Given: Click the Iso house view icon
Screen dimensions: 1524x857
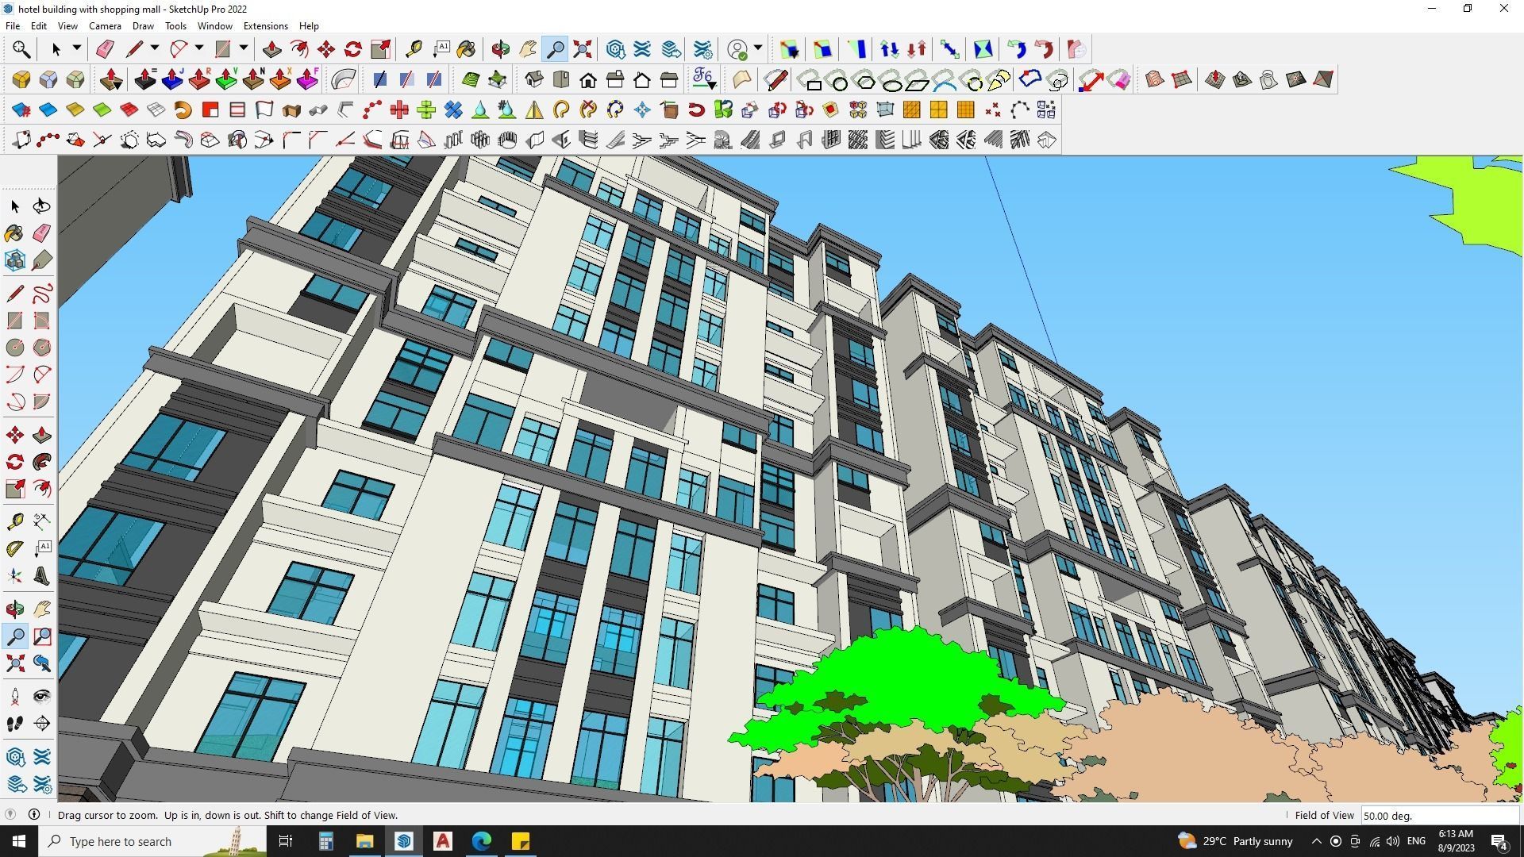Looking at the screenshot, I should coord(534,79).
